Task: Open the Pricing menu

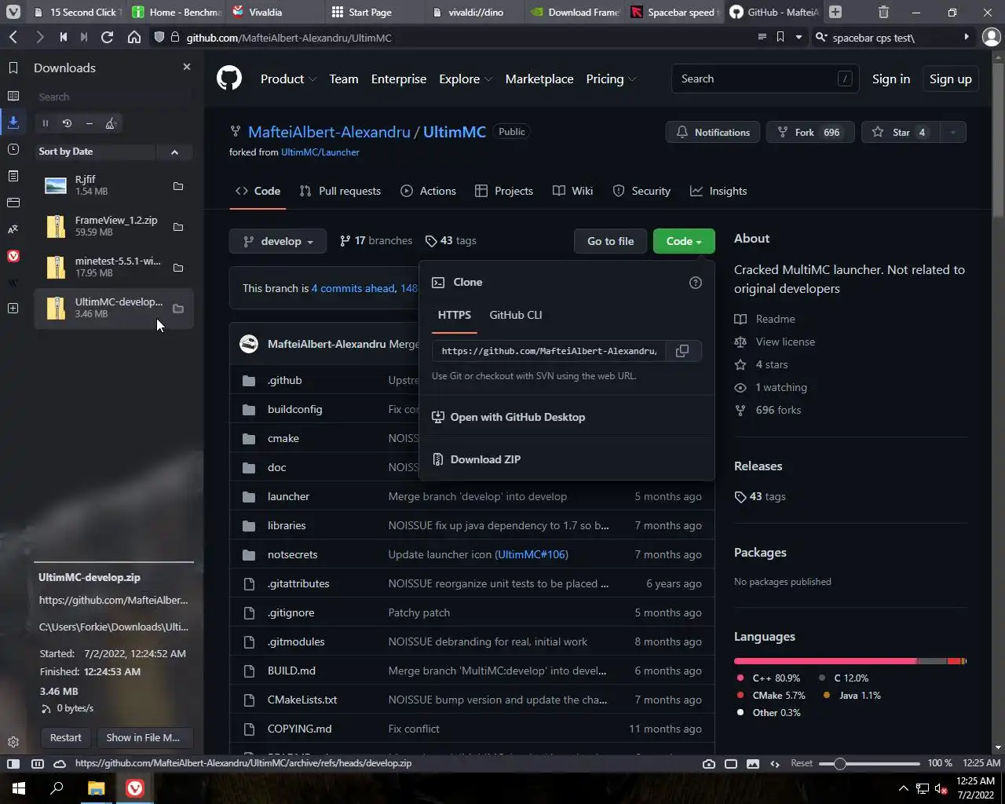Action: tap(611, 79)
